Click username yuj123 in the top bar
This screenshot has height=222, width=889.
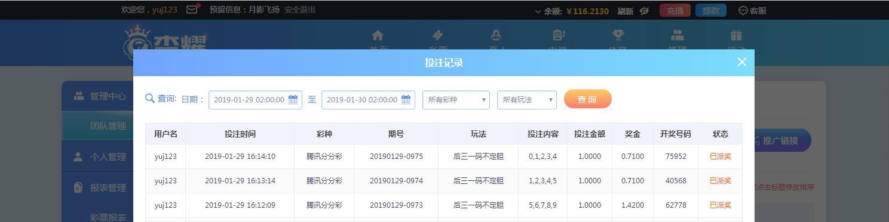[164, 10]
